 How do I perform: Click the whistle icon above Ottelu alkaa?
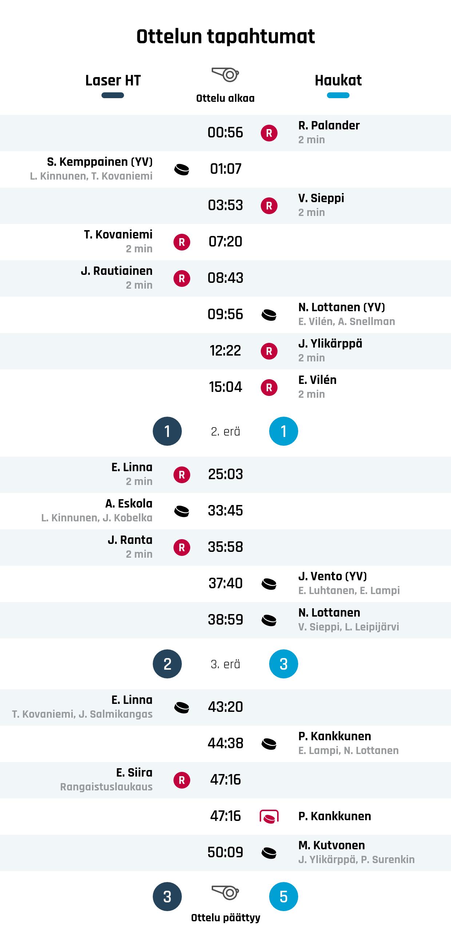pos(225,75)
